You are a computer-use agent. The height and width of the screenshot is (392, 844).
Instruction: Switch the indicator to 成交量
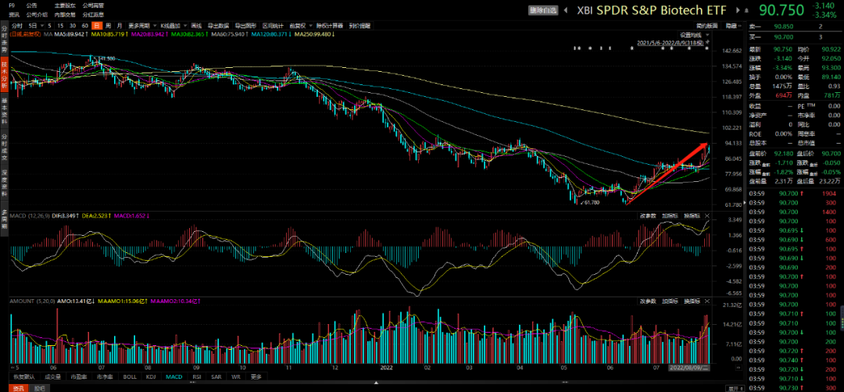(52, 377)
